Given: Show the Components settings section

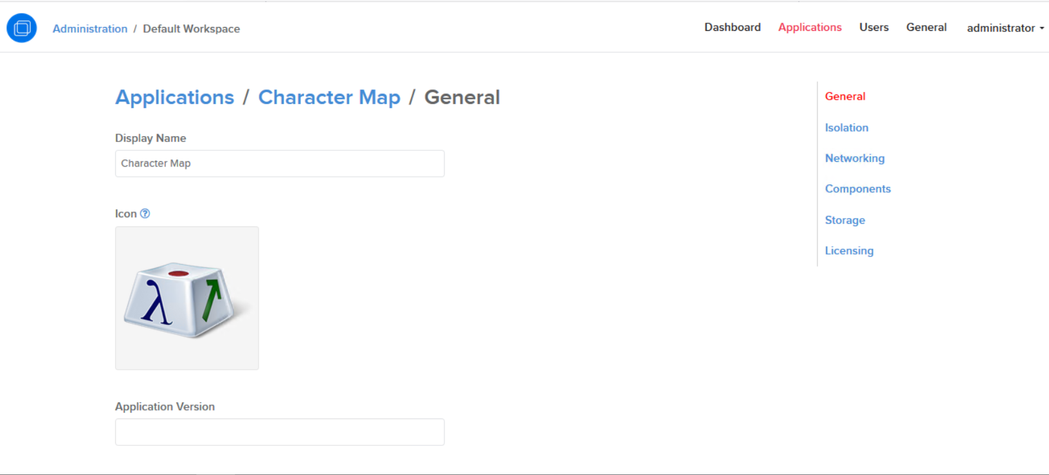Looking at the screenshot, I should 858,189.
